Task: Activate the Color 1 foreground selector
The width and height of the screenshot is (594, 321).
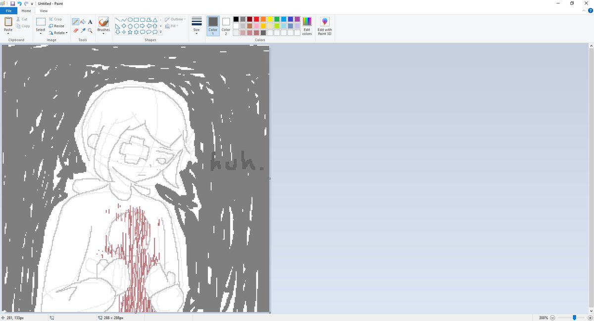Action: click(x=213, y=25)
